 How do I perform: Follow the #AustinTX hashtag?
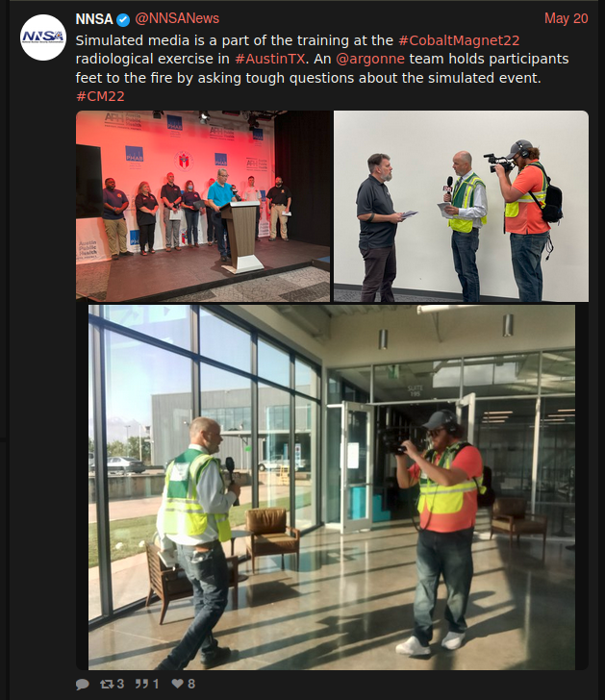[270, 59]
